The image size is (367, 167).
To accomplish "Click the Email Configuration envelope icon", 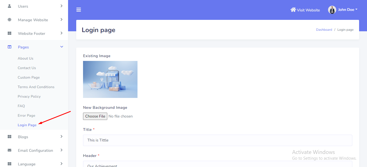I will coord(10,150).
